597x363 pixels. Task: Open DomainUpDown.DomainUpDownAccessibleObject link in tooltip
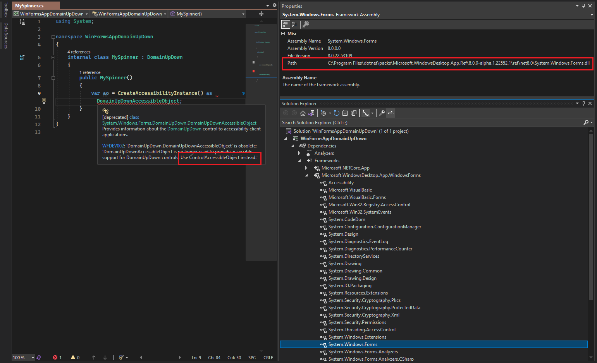coord(179,123)
